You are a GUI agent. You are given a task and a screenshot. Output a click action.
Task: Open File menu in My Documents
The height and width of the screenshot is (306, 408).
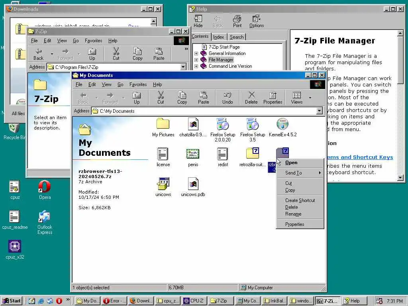click(79, 84)
